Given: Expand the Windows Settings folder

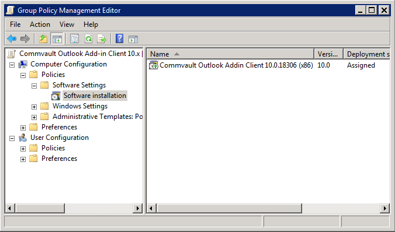Looking at the screenshot, I should 34,107.
